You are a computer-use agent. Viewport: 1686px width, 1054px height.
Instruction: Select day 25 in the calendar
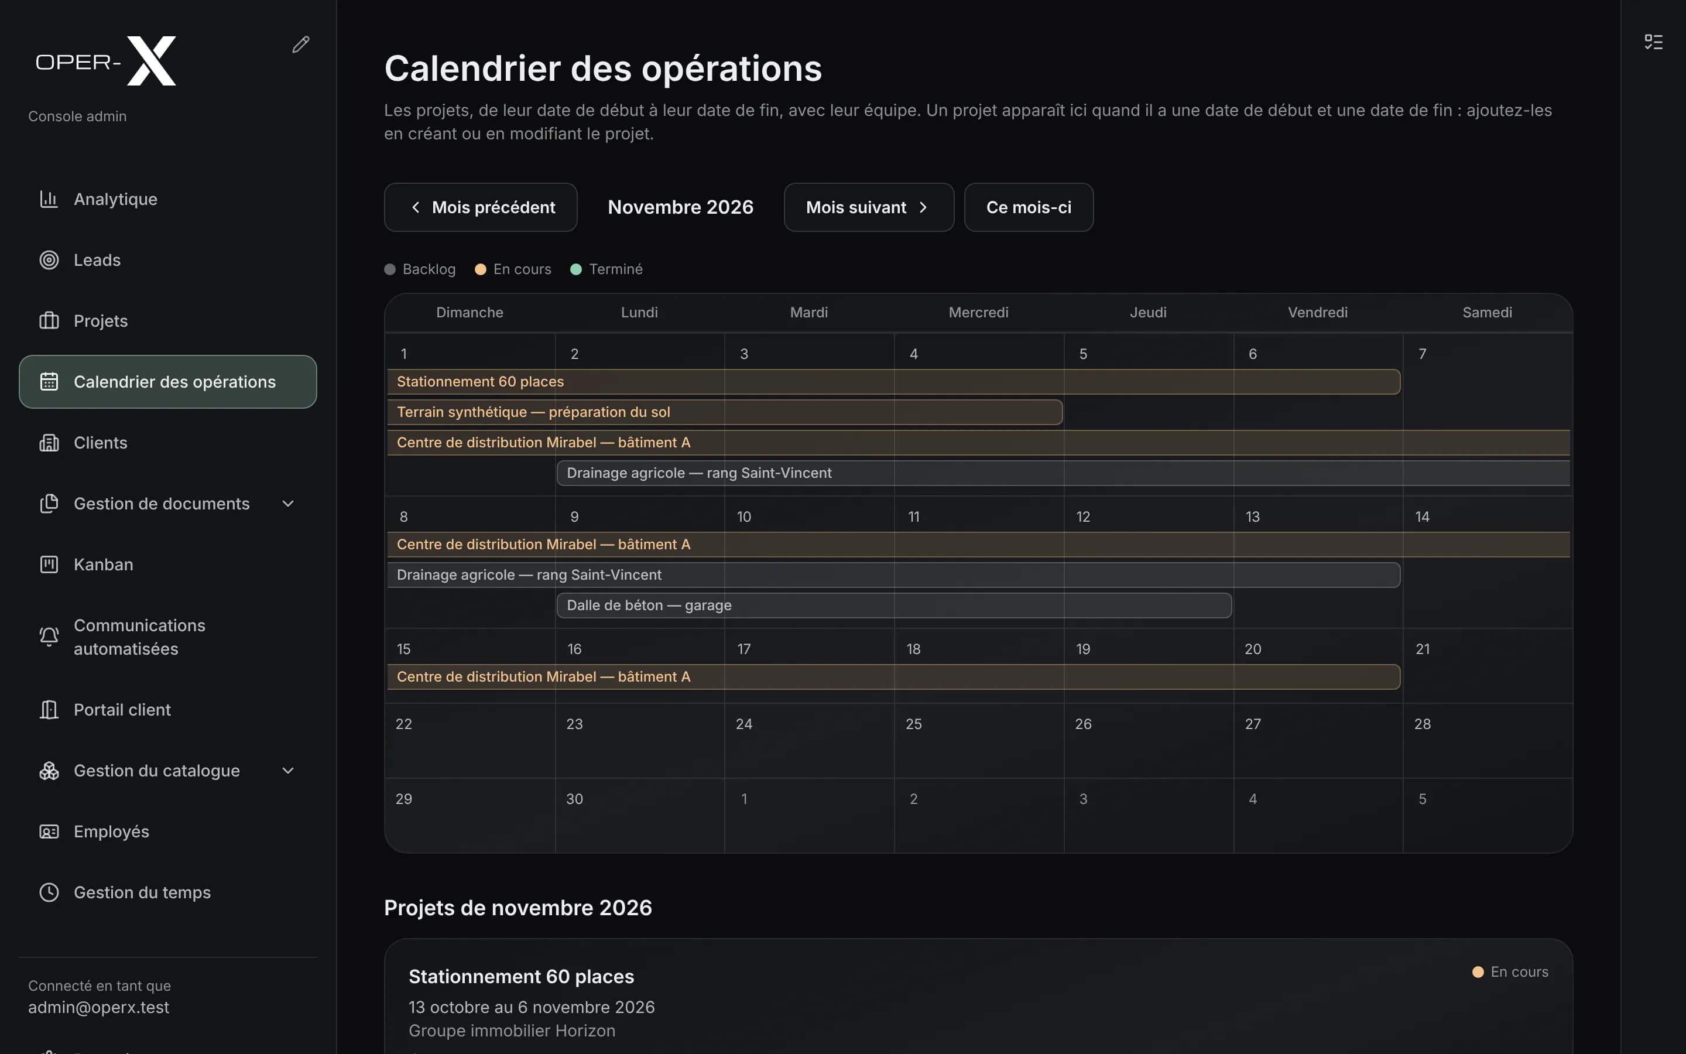pyautogui.click(x=979, y=740)
